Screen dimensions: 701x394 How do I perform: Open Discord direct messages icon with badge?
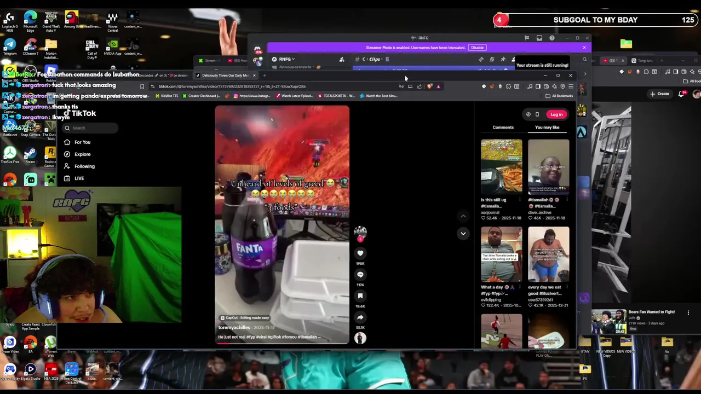point(257,50)
